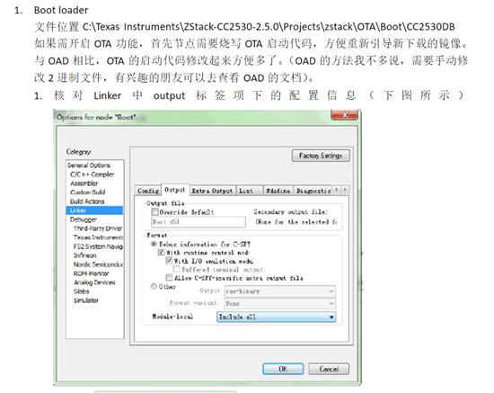Switch to the Config tab
Screen dimensions: 494x393
(x=148, y=191)
